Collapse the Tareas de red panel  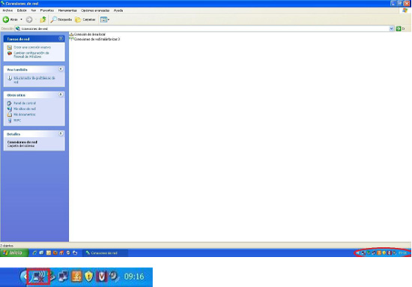[61, 39]
